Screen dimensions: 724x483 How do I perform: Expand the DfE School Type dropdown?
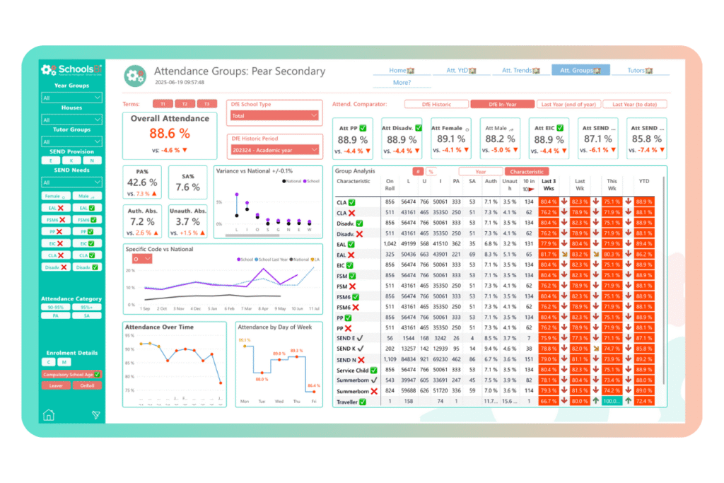click(274, 116)
